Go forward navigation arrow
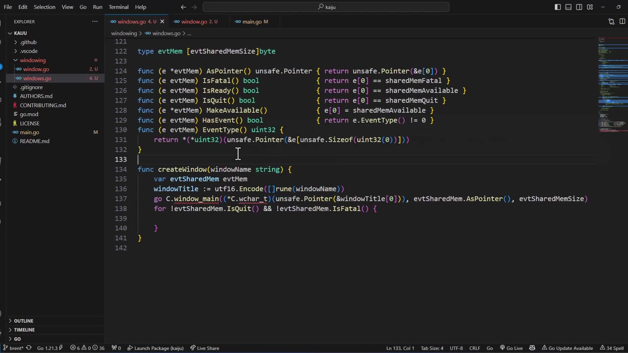This screenshot has height=353, width=628. (195, 7)
